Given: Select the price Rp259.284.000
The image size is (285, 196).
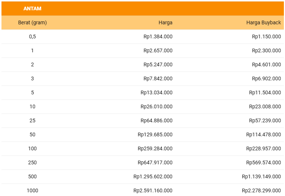Looking at the screenshot, I should [x=155, y=148].
